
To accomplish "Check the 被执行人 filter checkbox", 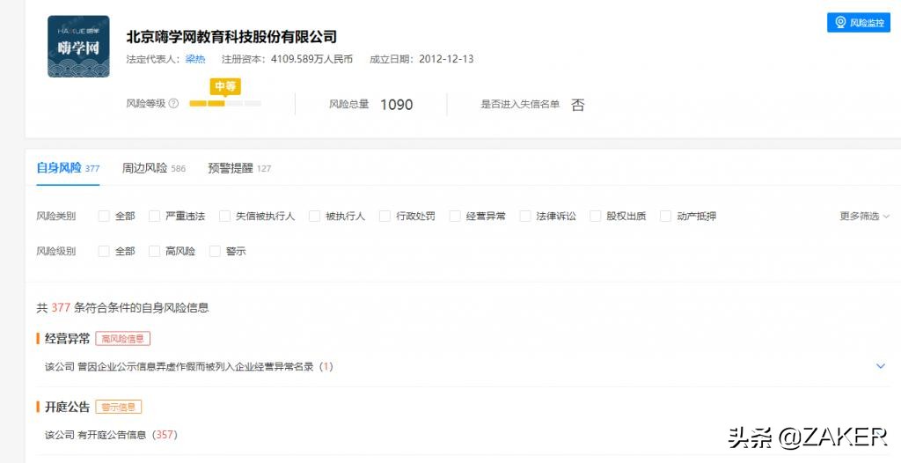I will pyautogui.click(x=314, y=217).
